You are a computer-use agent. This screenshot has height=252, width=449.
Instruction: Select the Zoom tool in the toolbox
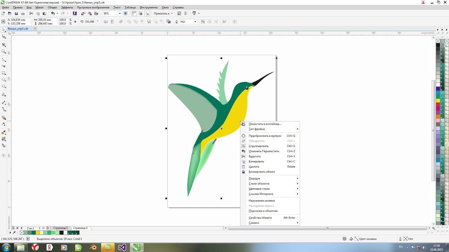[x=4, y=51]
